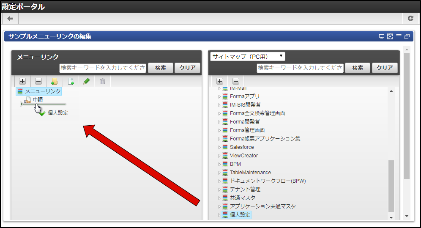The image size is (421, 228).
Task: Click the outer scrollbar down arrow
Action: 407,216
